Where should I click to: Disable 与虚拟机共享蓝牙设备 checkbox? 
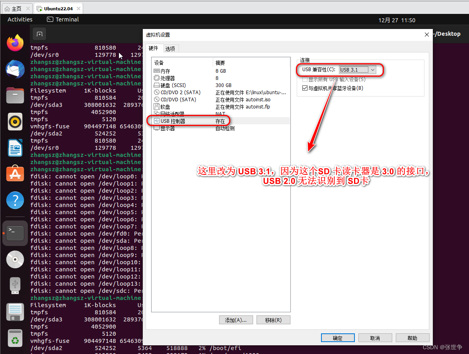pyautogui.click(x=305, y=88)
